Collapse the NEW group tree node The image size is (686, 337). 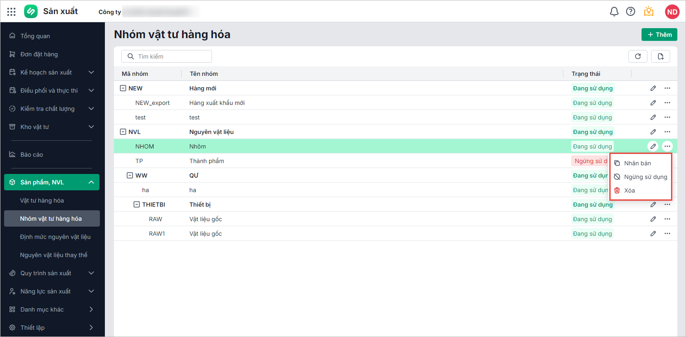123,88
